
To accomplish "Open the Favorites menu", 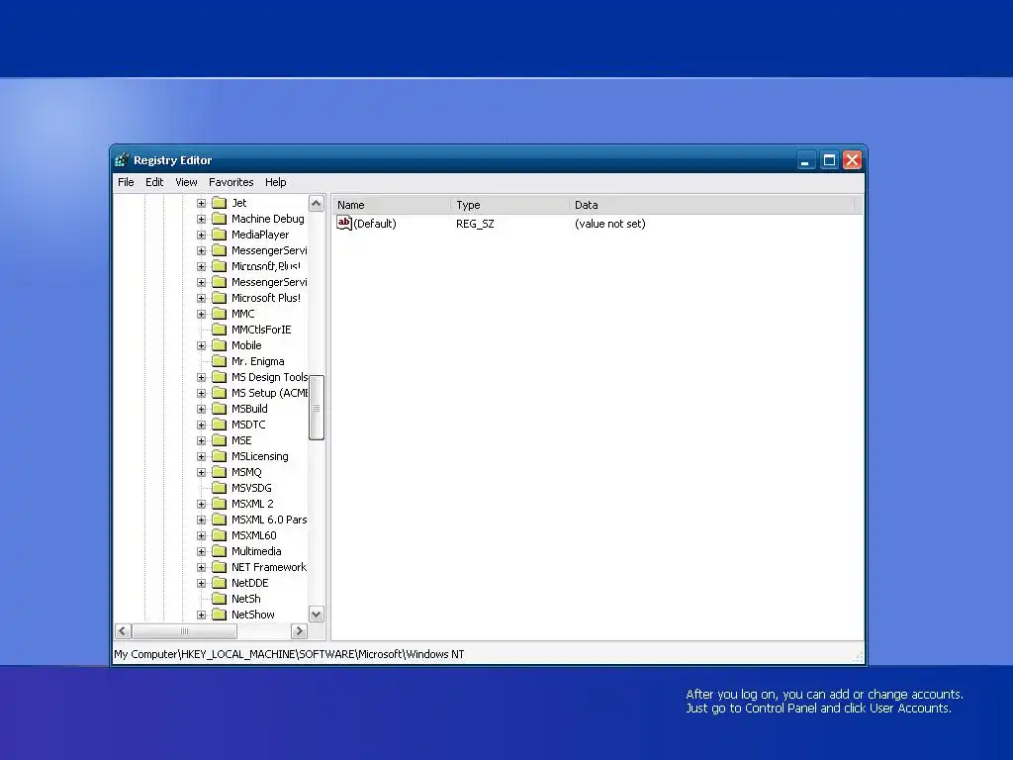I will point(230,182).
